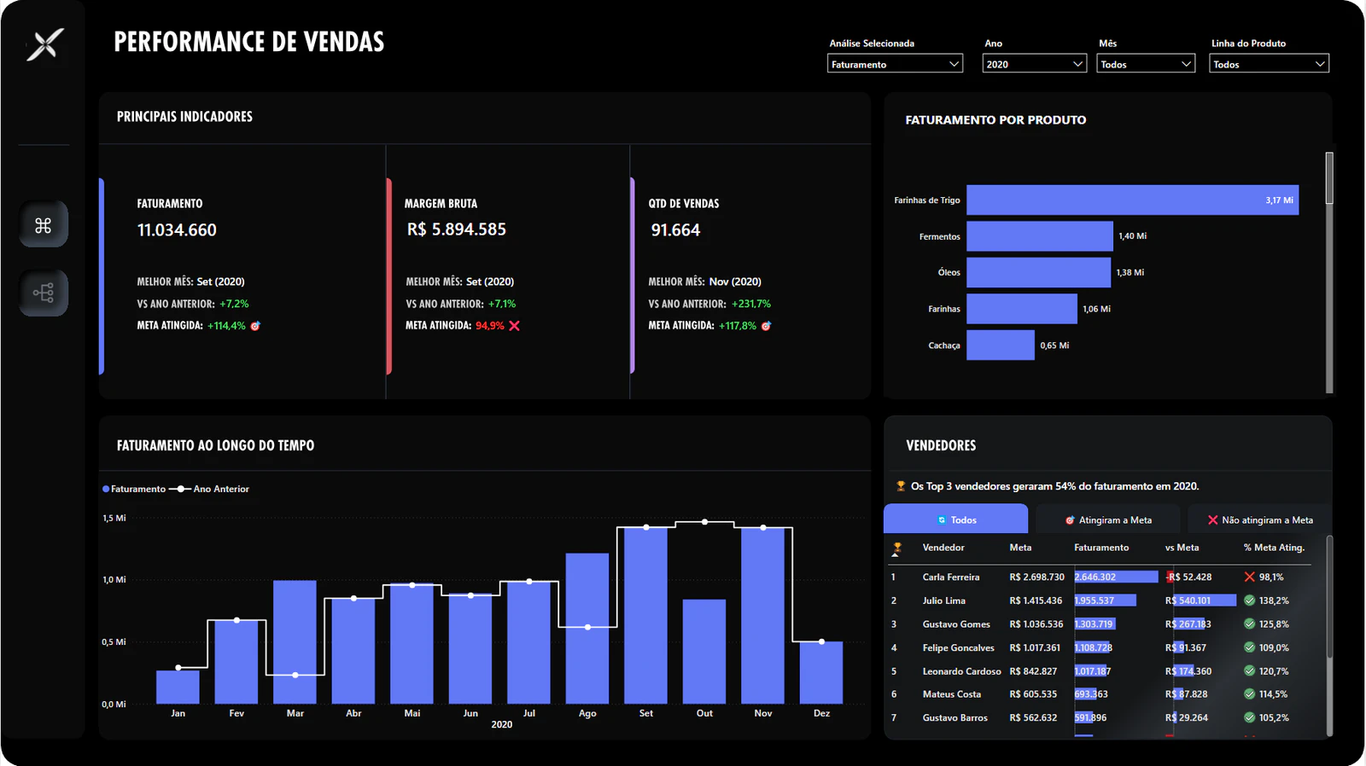Click Meta value R$ 2.698.730
This screenshot has height=766, width=1366.
click(x=1036, y=577)
